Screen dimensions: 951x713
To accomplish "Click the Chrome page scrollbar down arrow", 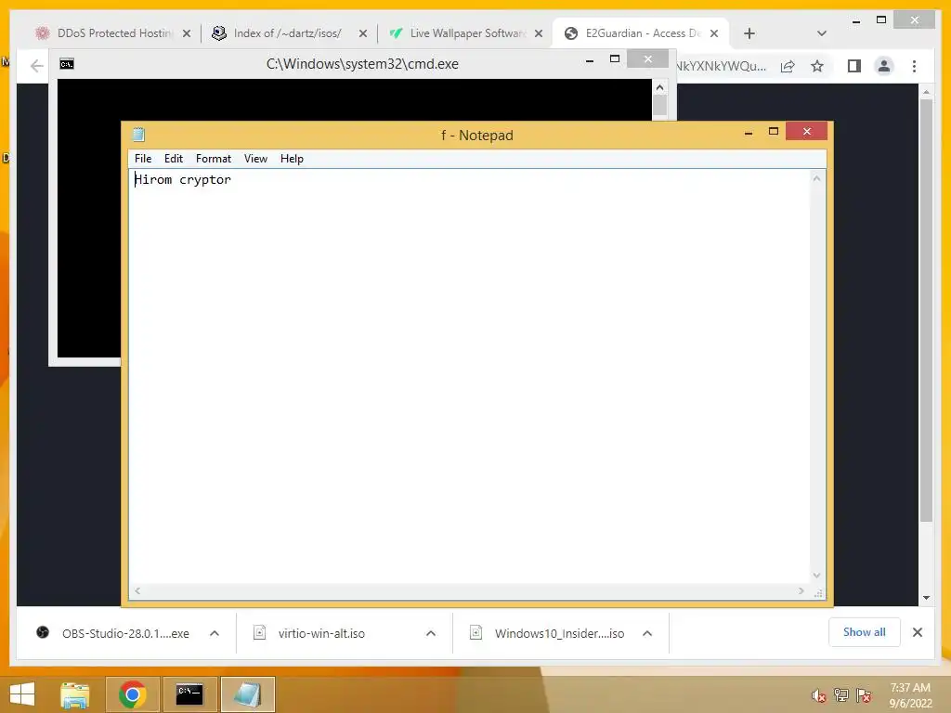I will tap(926, 598).
